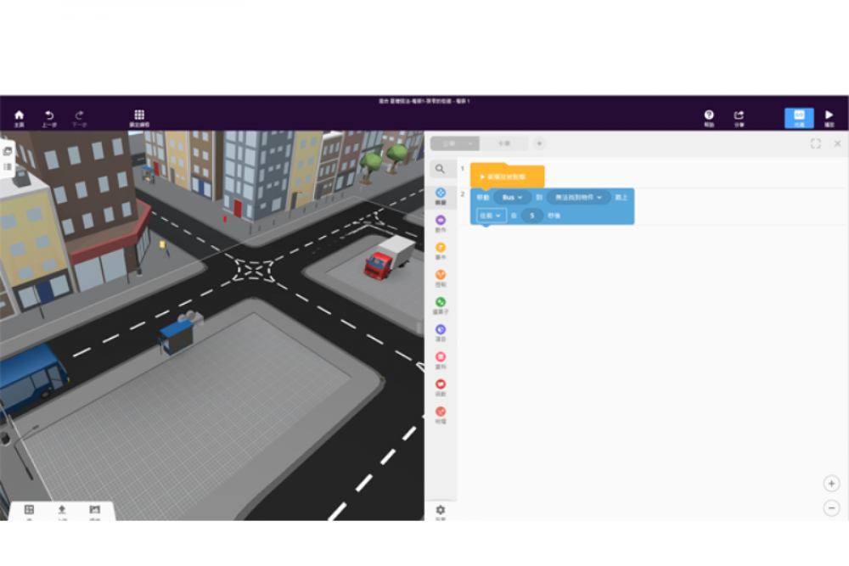Expand the Bus object dropdown in block
Image resolution: width=849 pixels, height=566 pixels.
point(512,198)
